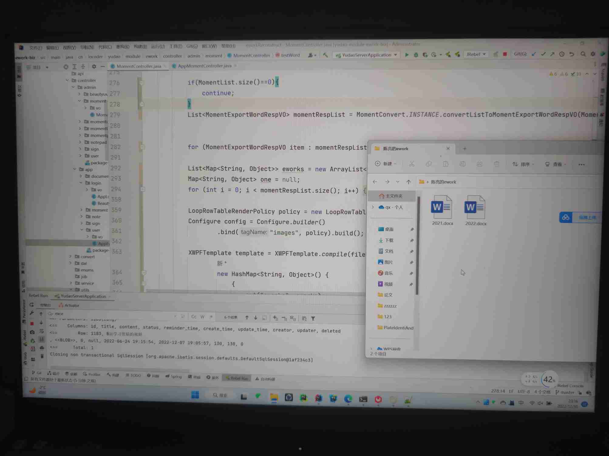Switch to AppMomentController.java editor tab

(204, 66)
